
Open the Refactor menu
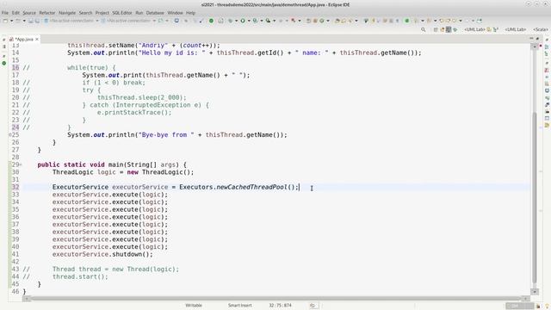click(47, 13)
